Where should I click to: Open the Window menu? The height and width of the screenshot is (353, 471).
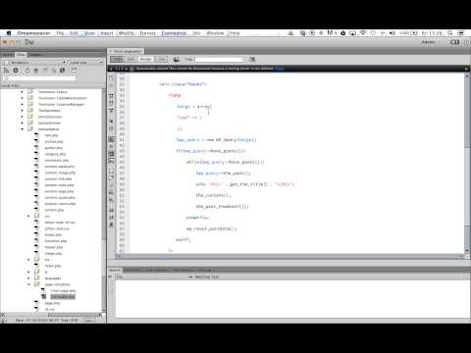(x=215, y=33)
